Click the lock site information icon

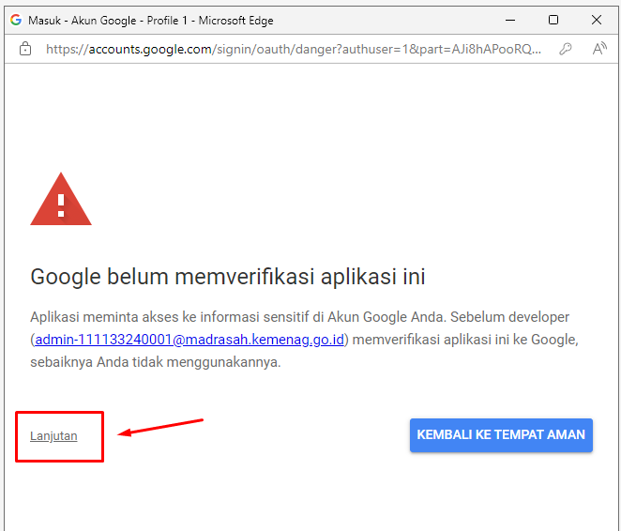pyautogui.click(x=25, y=49)
